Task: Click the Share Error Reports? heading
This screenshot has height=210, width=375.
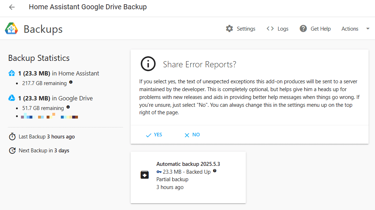Action: click(200, 64)
